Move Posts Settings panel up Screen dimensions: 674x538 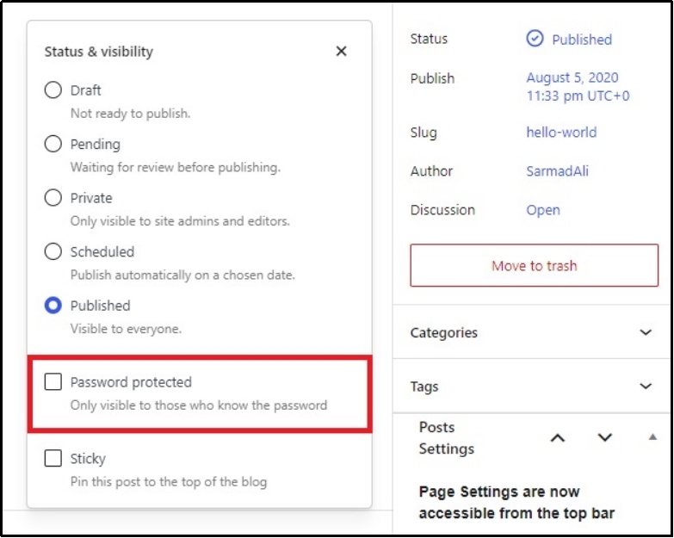[558, 438]
